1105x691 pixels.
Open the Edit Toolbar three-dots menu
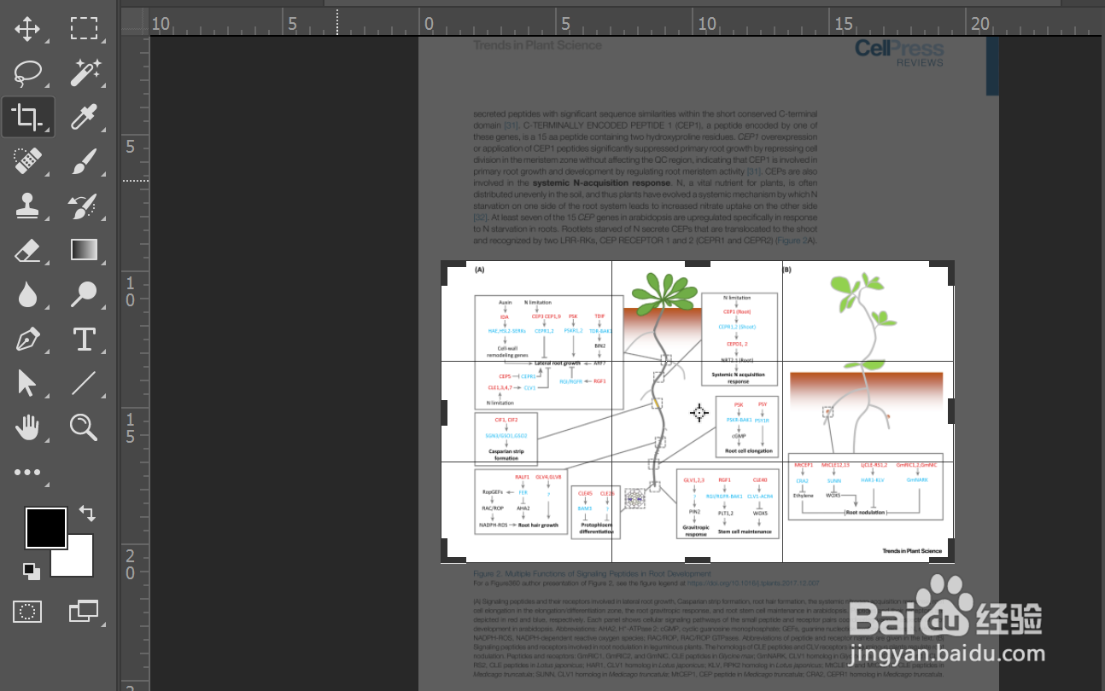click(x=27, y=473)
